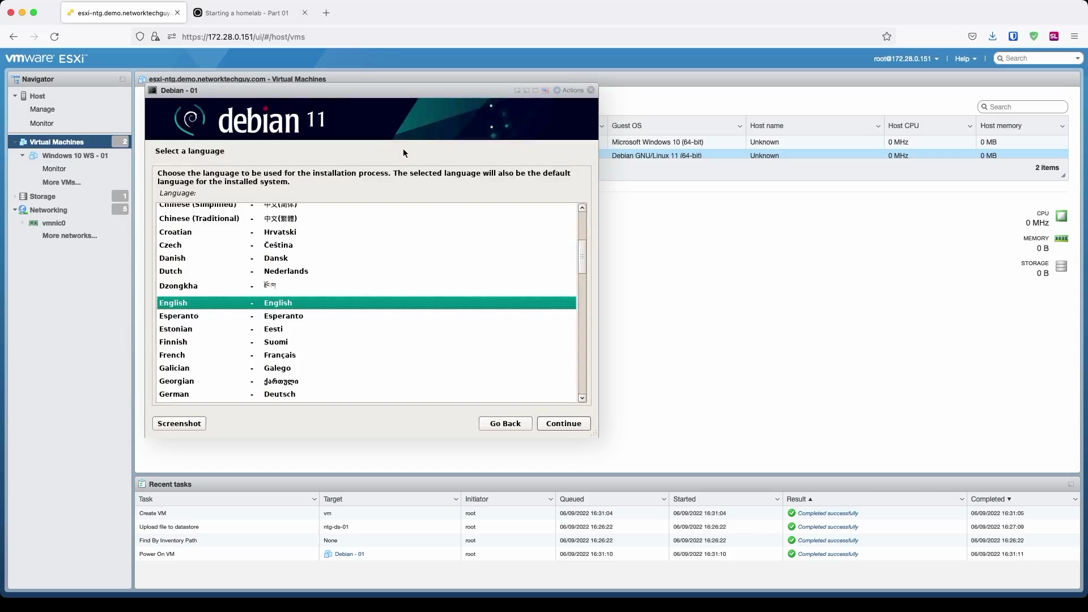
Task: Open the Actions gear menu for Debian - 01 console
Action: [x=568, y=90]
